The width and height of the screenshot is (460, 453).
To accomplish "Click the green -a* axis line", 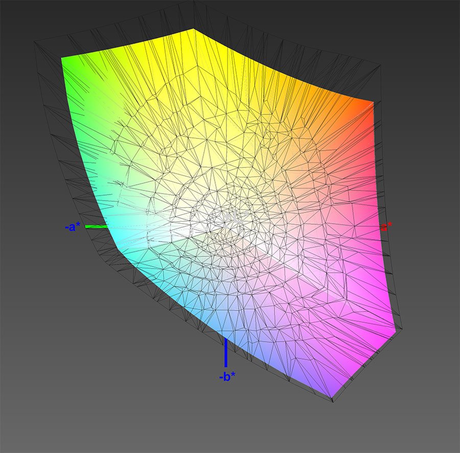I will [x=97, y=227].
